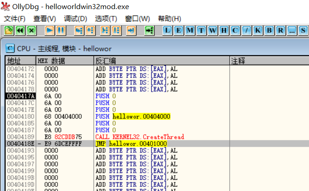Open the Windows list (W)
This screenshot has width=309, height=191.
click(x=212, y=30)
